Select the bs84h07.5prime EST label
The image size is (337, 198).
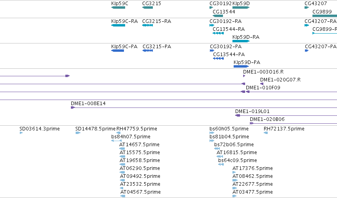[x=131, y=137]
